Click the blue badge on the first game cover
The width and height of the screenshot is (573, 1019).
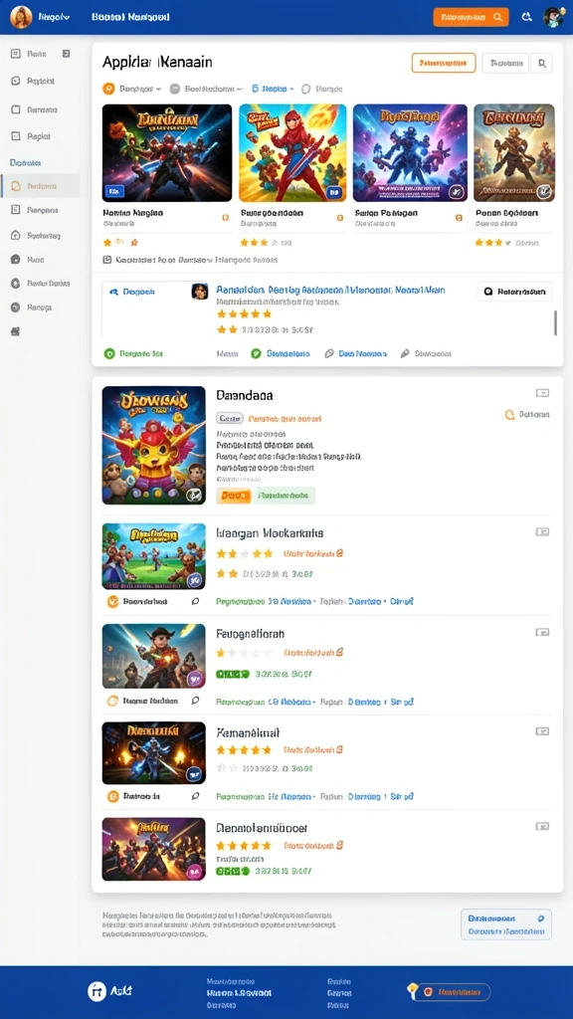point(114,191)
